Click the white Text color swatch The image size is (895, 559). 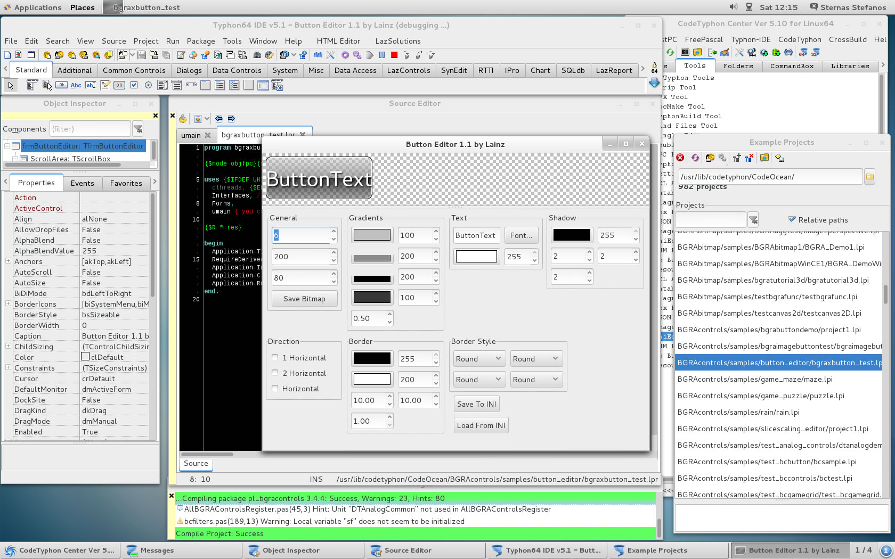476,256
